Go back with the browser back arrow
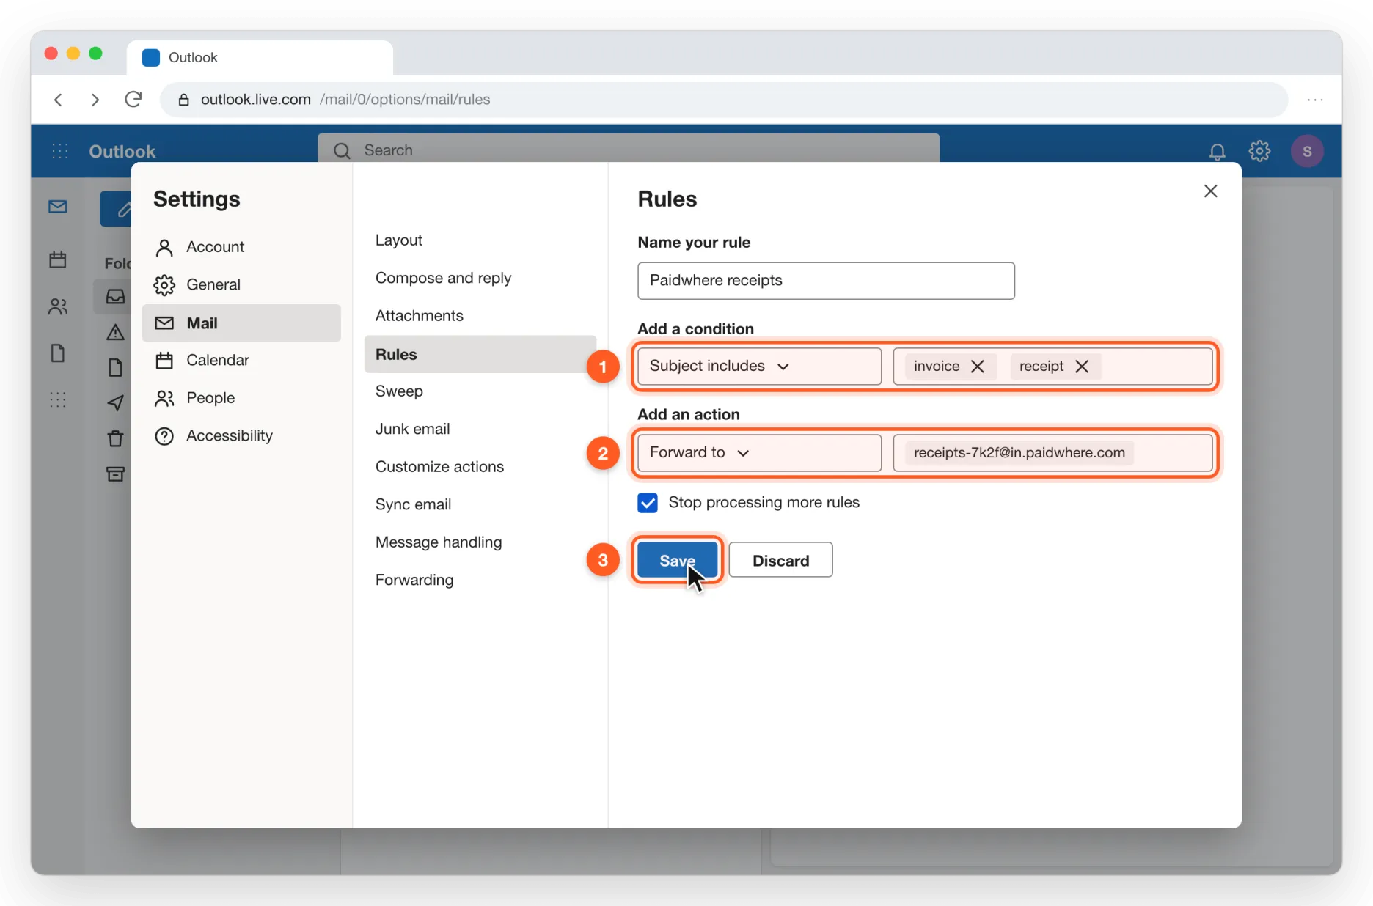The width and height of the screenshot is (1373, 906). coord(59,100)
